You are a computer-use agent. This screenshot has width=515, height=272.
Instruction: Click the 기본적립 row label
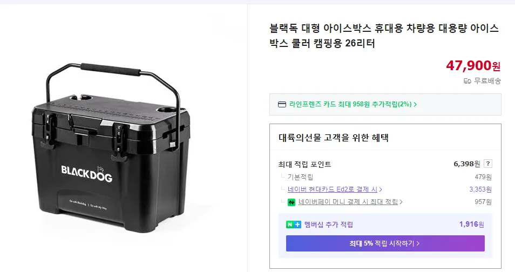click(300, 177)
